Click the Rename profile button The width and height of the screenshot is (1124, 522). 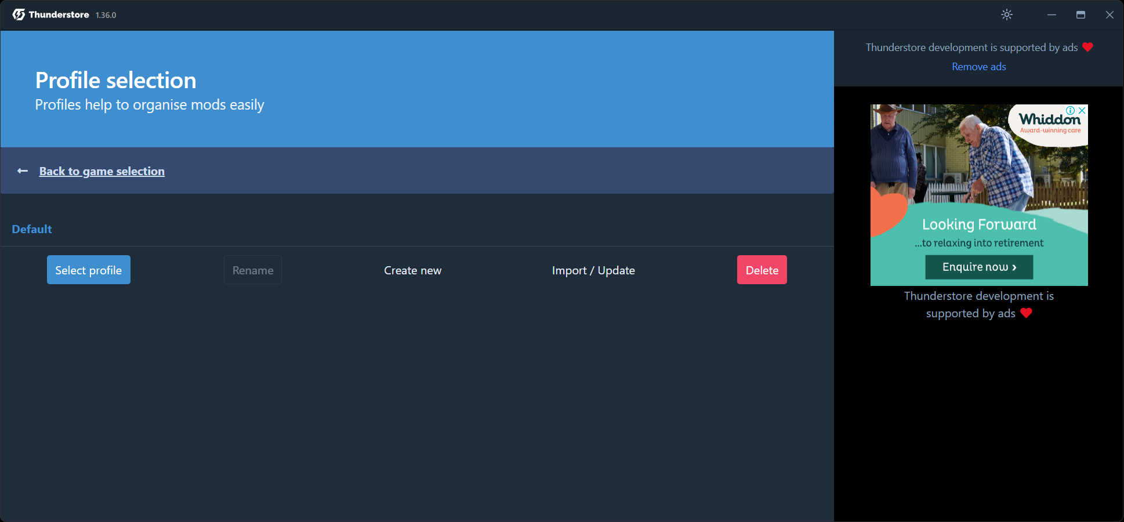253,270
